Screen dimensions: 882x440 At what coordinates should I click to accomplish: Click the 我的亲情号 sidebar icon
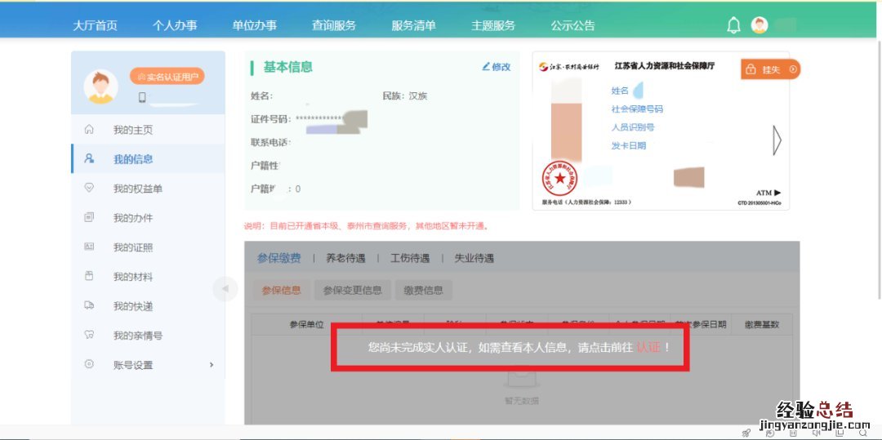(90, 336)
